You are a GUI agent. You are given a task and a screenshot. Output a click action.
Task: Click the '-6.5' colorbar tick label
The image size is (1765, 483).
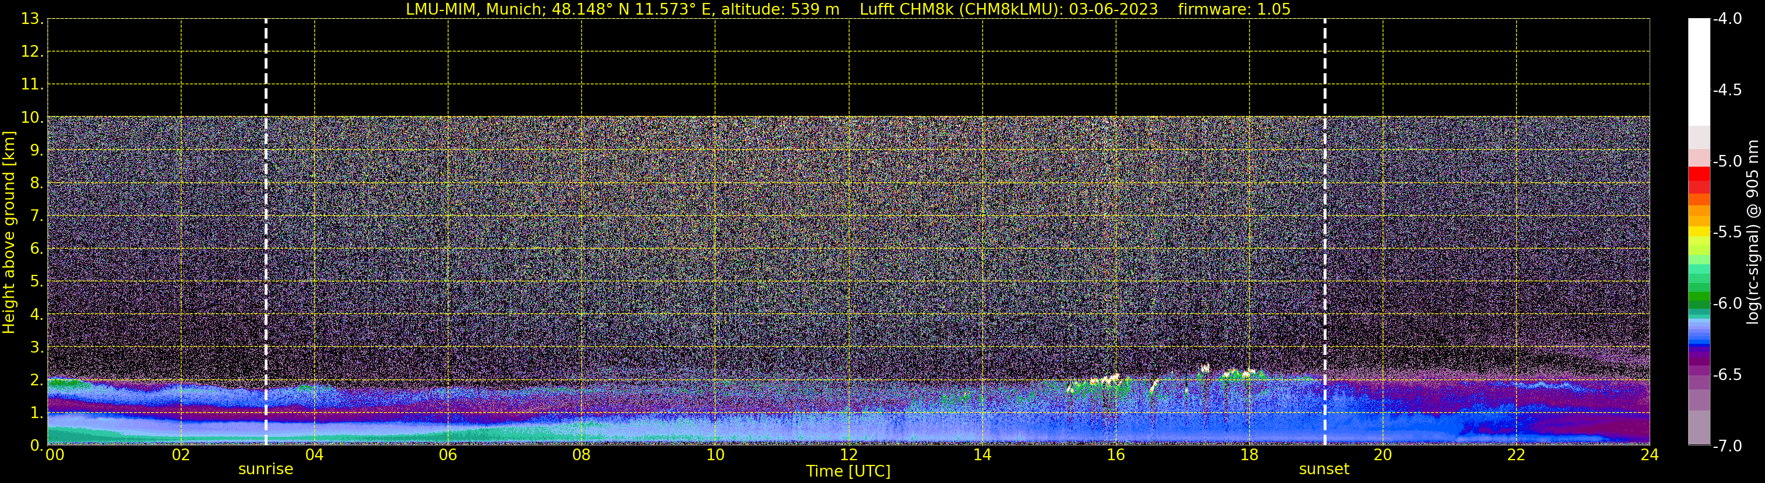point(1726,375)
